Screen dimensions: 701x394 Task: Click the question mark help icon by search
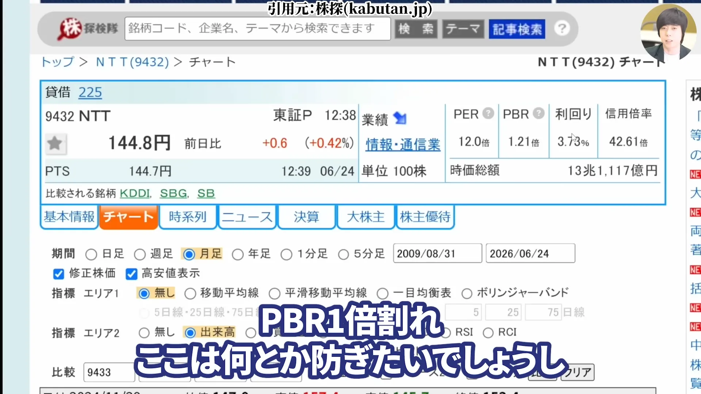pos(562,28)
